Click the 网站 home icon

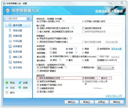pos(7,83)
